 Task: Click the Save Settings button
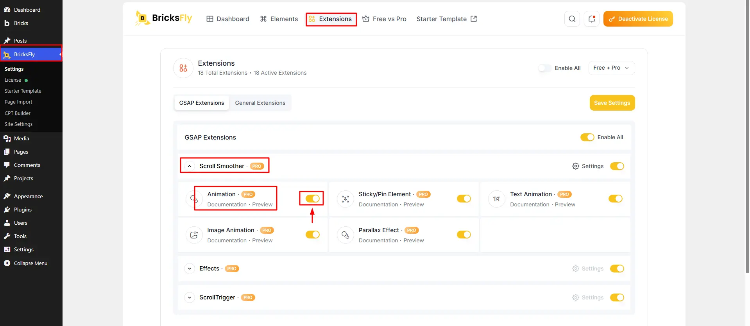tap(612, 103)
